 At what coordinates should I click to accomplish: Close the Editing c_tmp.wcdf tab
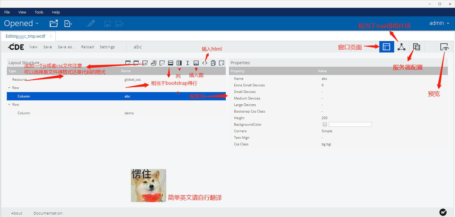[51, 36]
